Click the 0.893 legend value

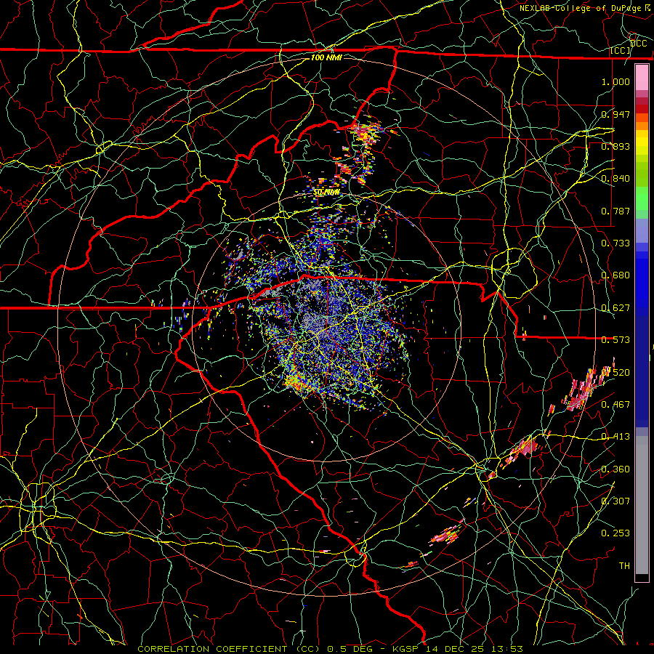(615, 146)
